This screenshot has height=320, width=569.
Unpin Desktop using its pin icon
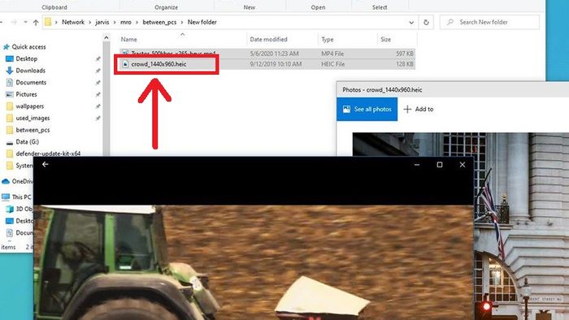point(98,58)
